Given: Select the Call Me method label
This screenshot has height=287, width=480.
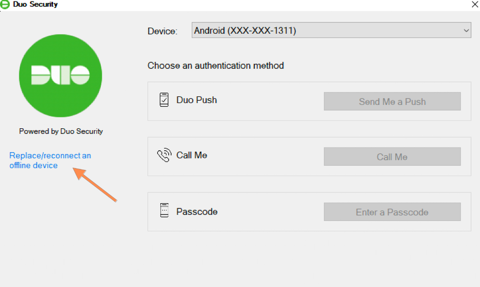Looking at the screenshot, I should pyautogui.click(x=192, y=155).
